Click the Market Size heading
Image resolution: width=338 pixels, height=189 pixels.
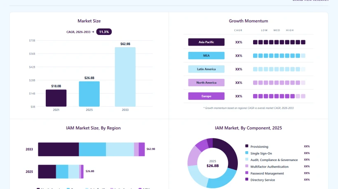89,21
